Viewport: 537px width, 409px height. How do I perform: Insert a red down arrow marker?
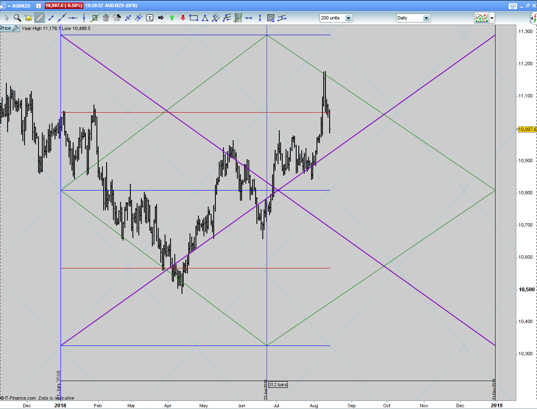coord(183,18)
